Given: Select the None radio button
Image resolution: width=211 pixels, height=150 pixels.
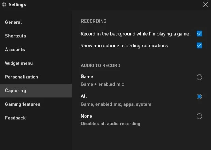Looking at the screenshot, I should point(199,116).
